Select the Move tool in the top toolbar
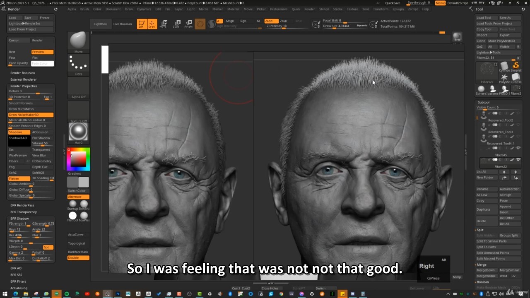The image size is (530, 298). click(x=164, y=24)
